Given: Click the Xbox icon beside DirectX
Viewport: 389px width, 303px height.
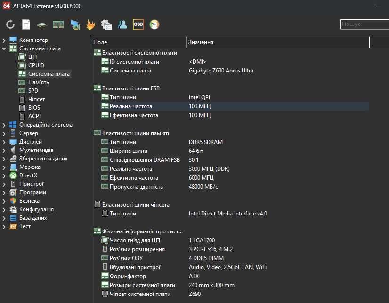Looking at the screenshot, I should click(x=13, y=175).
